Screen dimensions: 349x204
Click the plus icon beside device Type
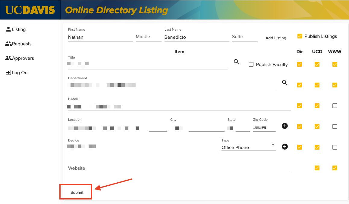pyautogui.click(x=285, y=147)
